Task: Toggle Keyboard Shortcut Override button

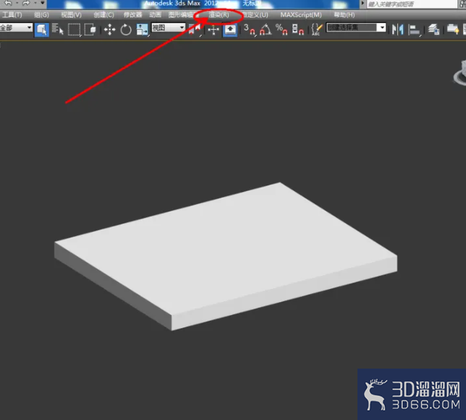Action: click(230, 30)
